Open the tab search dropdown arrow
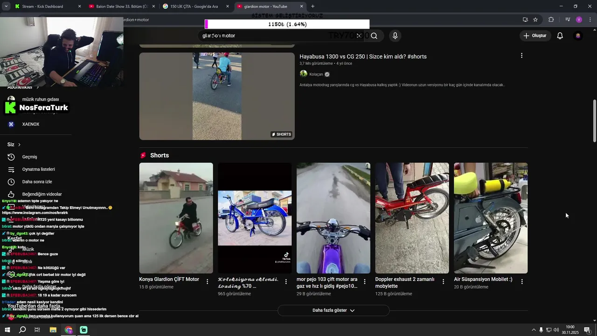 click(x=6, y=7)
